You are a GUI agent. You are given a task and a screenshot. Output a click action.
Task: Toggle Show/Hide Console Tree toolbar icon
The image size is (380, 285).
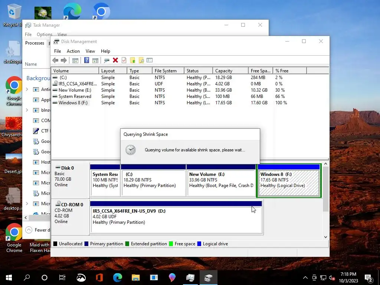tap(75, 60)
